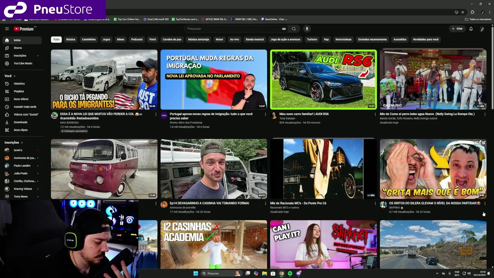Screen dimensions: 494x278
Task: Open Shorts in the sidebar
Action: (x=22, y=48)
